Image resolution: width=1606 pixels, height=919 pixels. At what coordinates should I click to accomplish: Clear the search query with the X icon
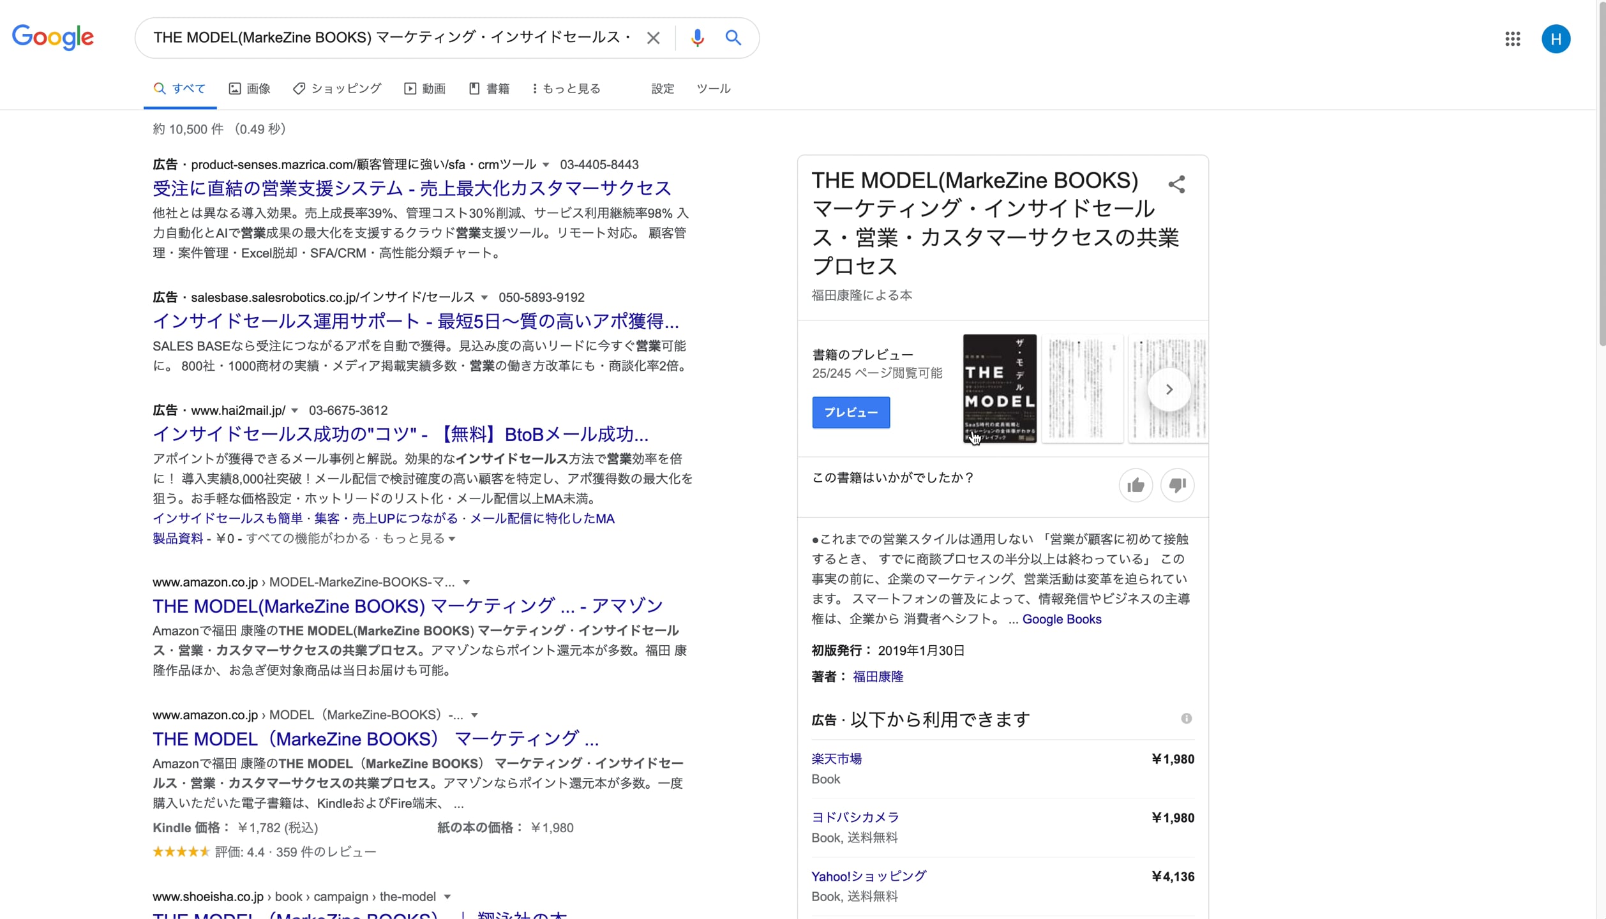click(653, 38)
